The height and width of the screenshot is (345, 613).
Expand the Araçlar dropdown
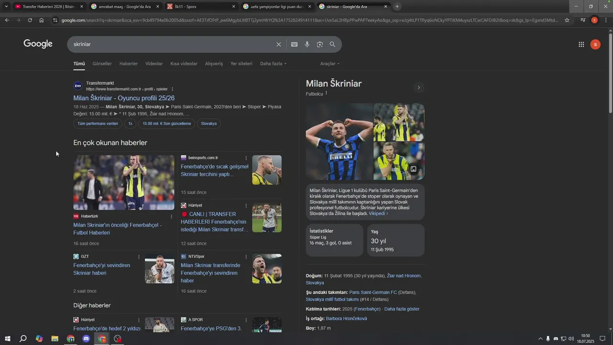click(329, 64)
